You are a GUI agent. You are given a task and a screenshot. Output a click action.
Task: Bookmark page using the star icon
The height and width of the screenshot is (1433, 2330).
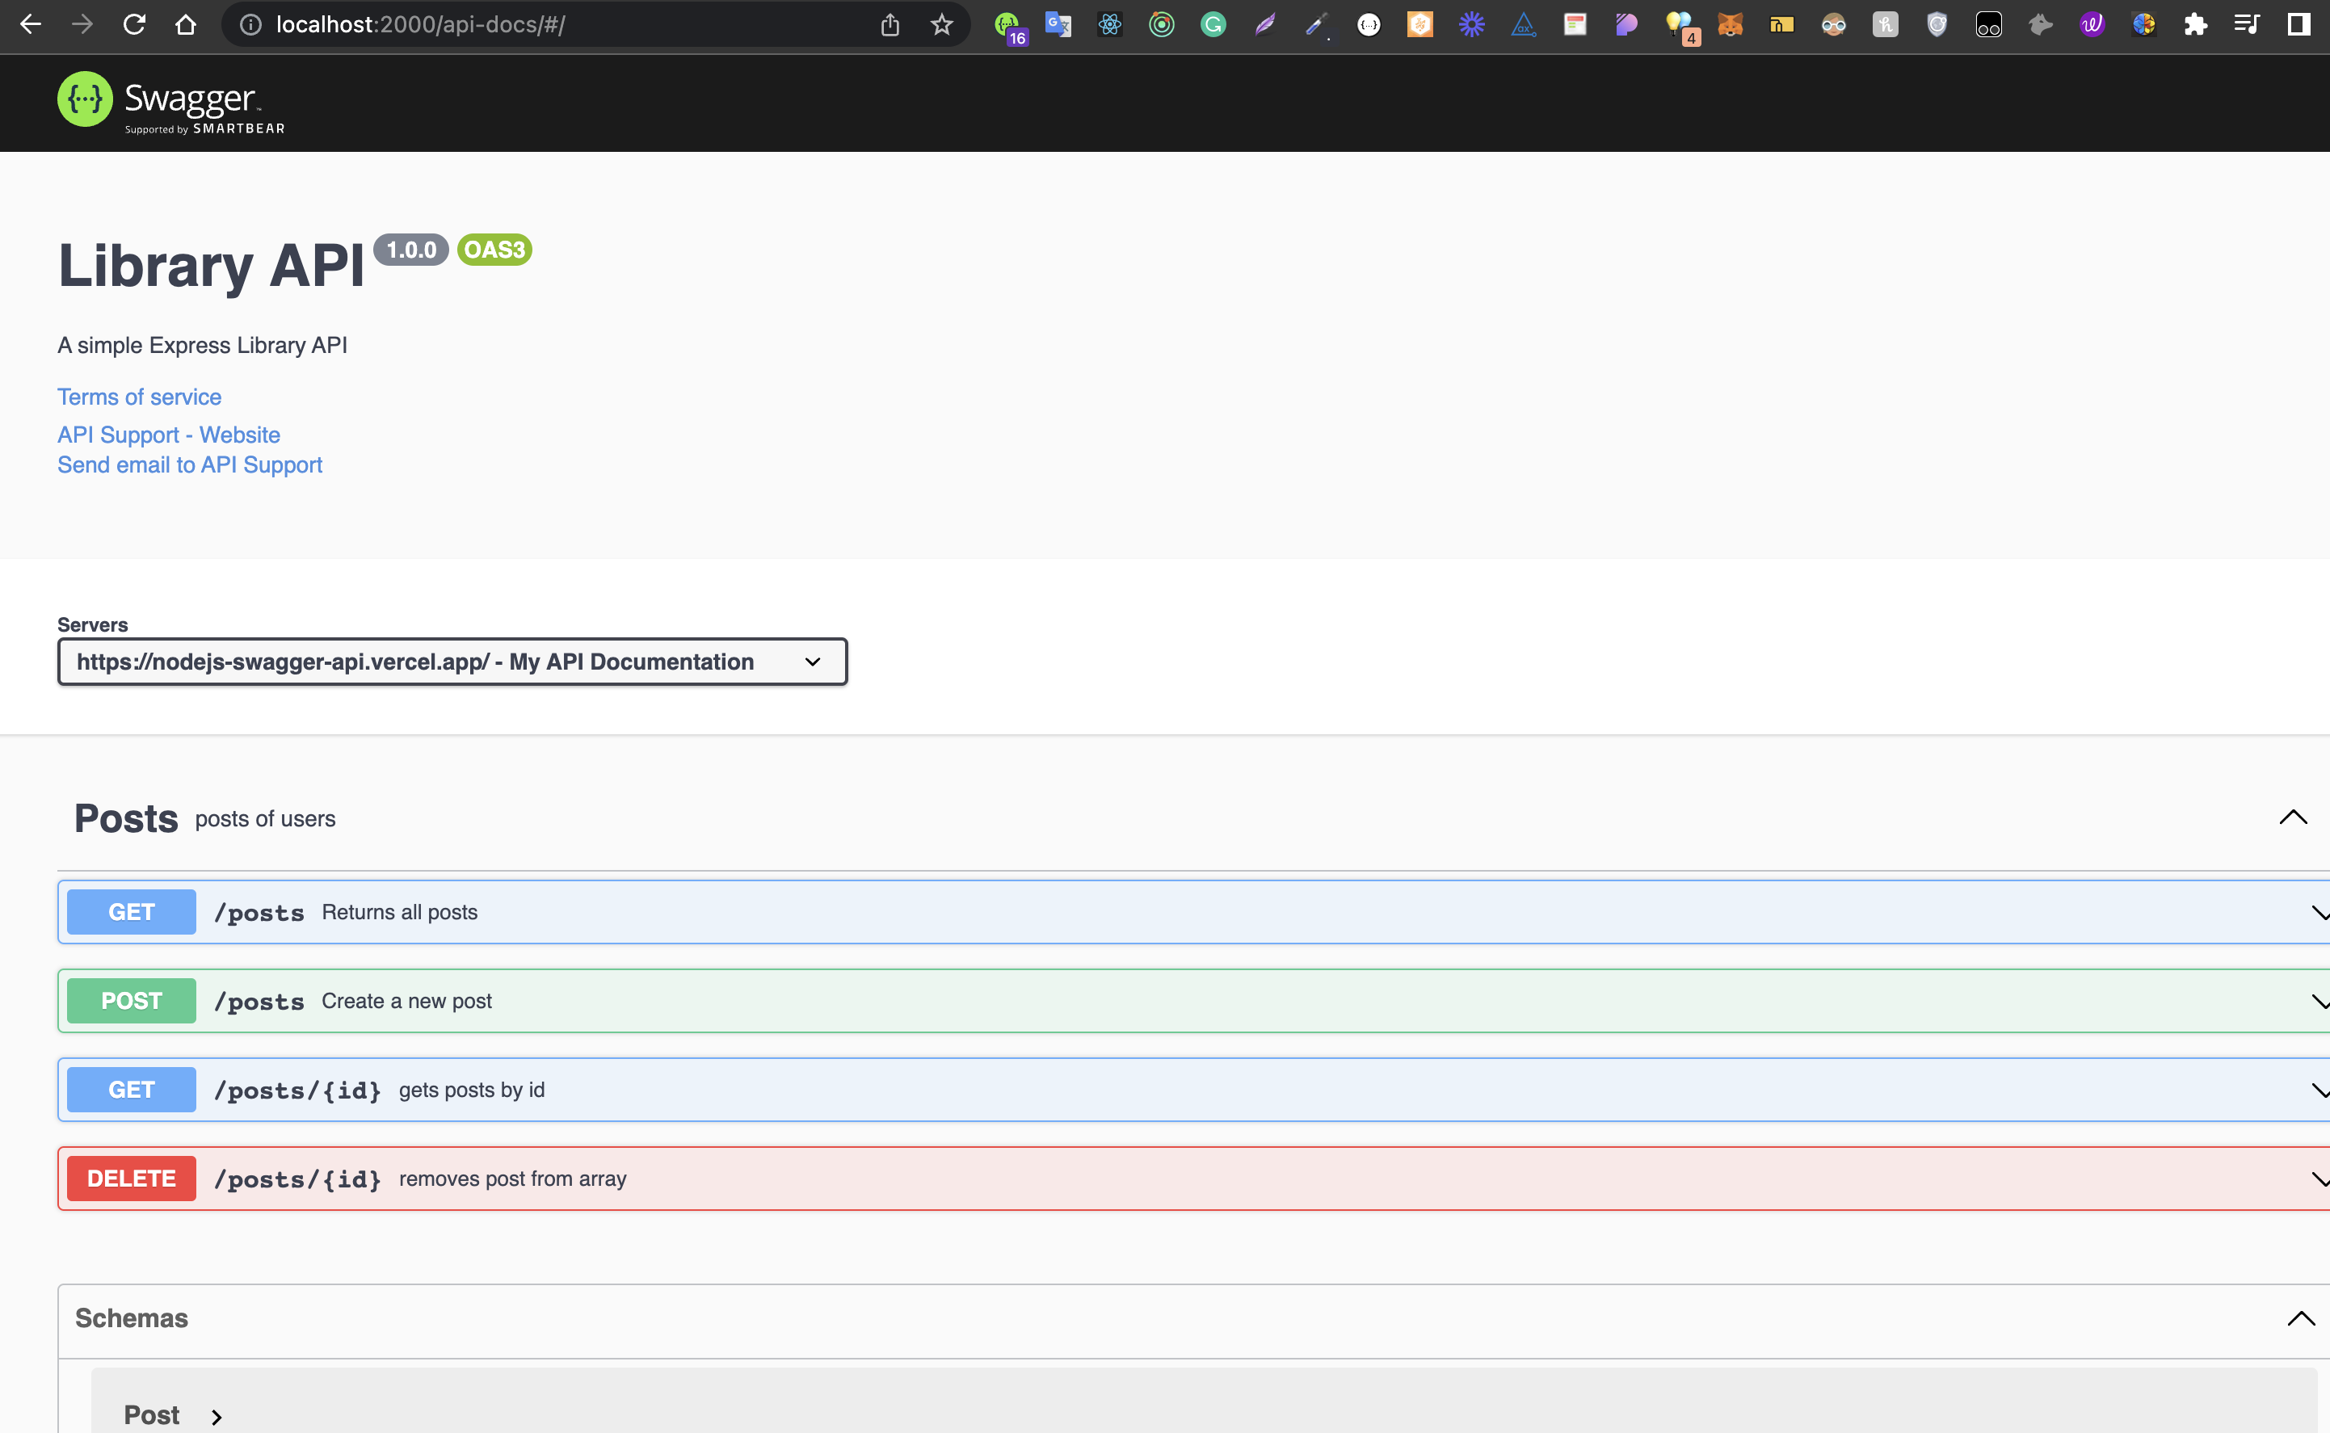(940, 25)
